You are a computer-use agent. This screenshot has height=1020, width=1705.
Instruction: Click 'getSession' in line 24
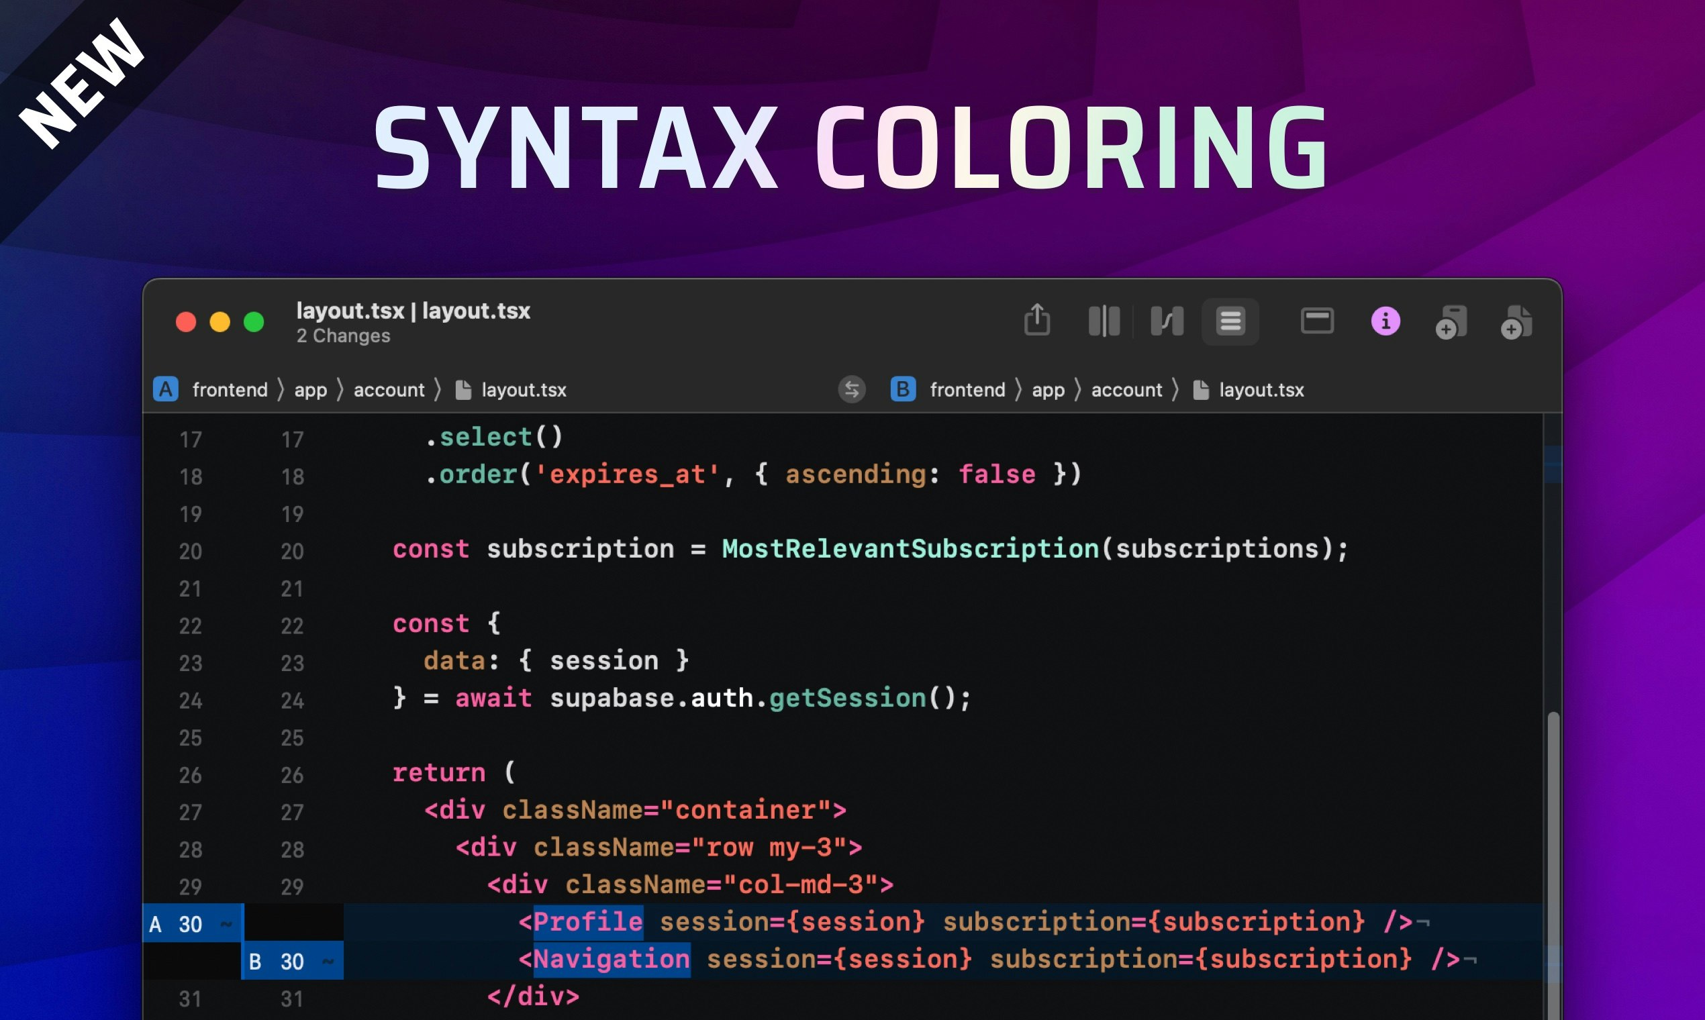(x=847, y=698)
